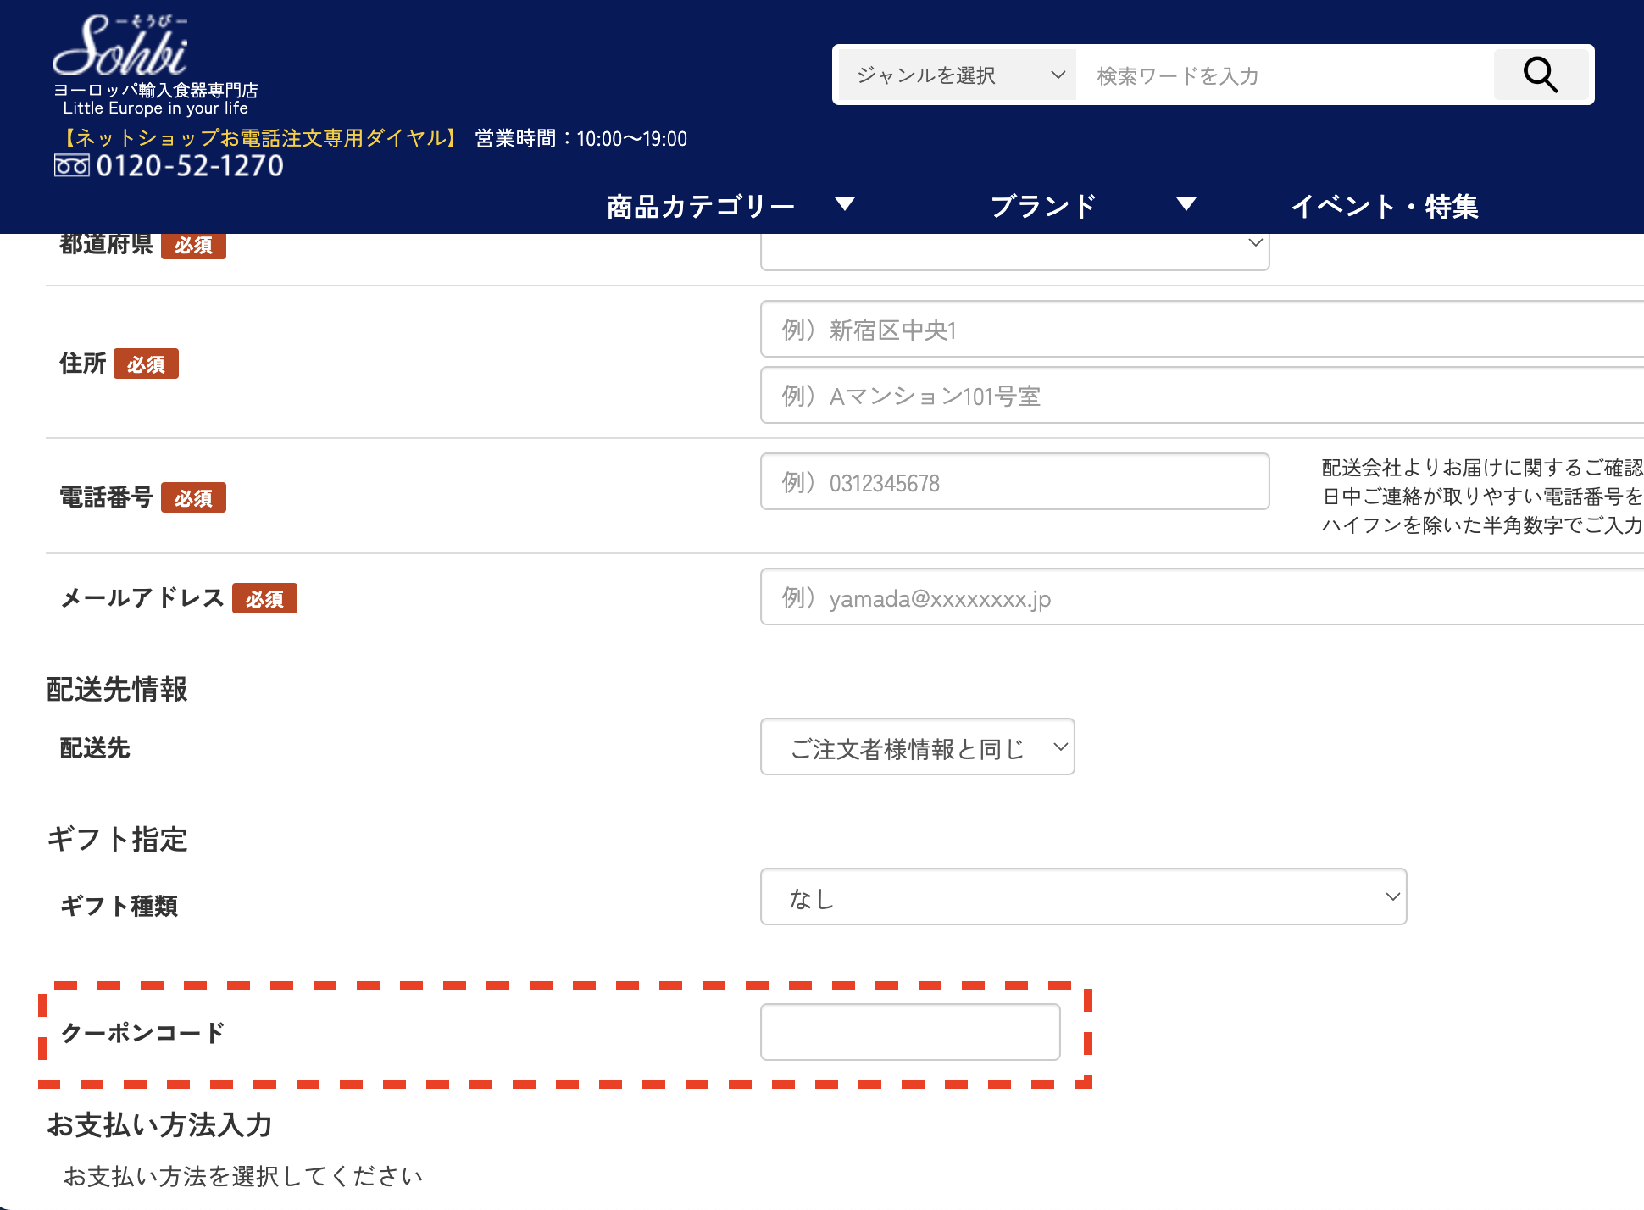Click the phone number 0120-52-1270
The image size is (1644, 1210).
click(190, 165)
